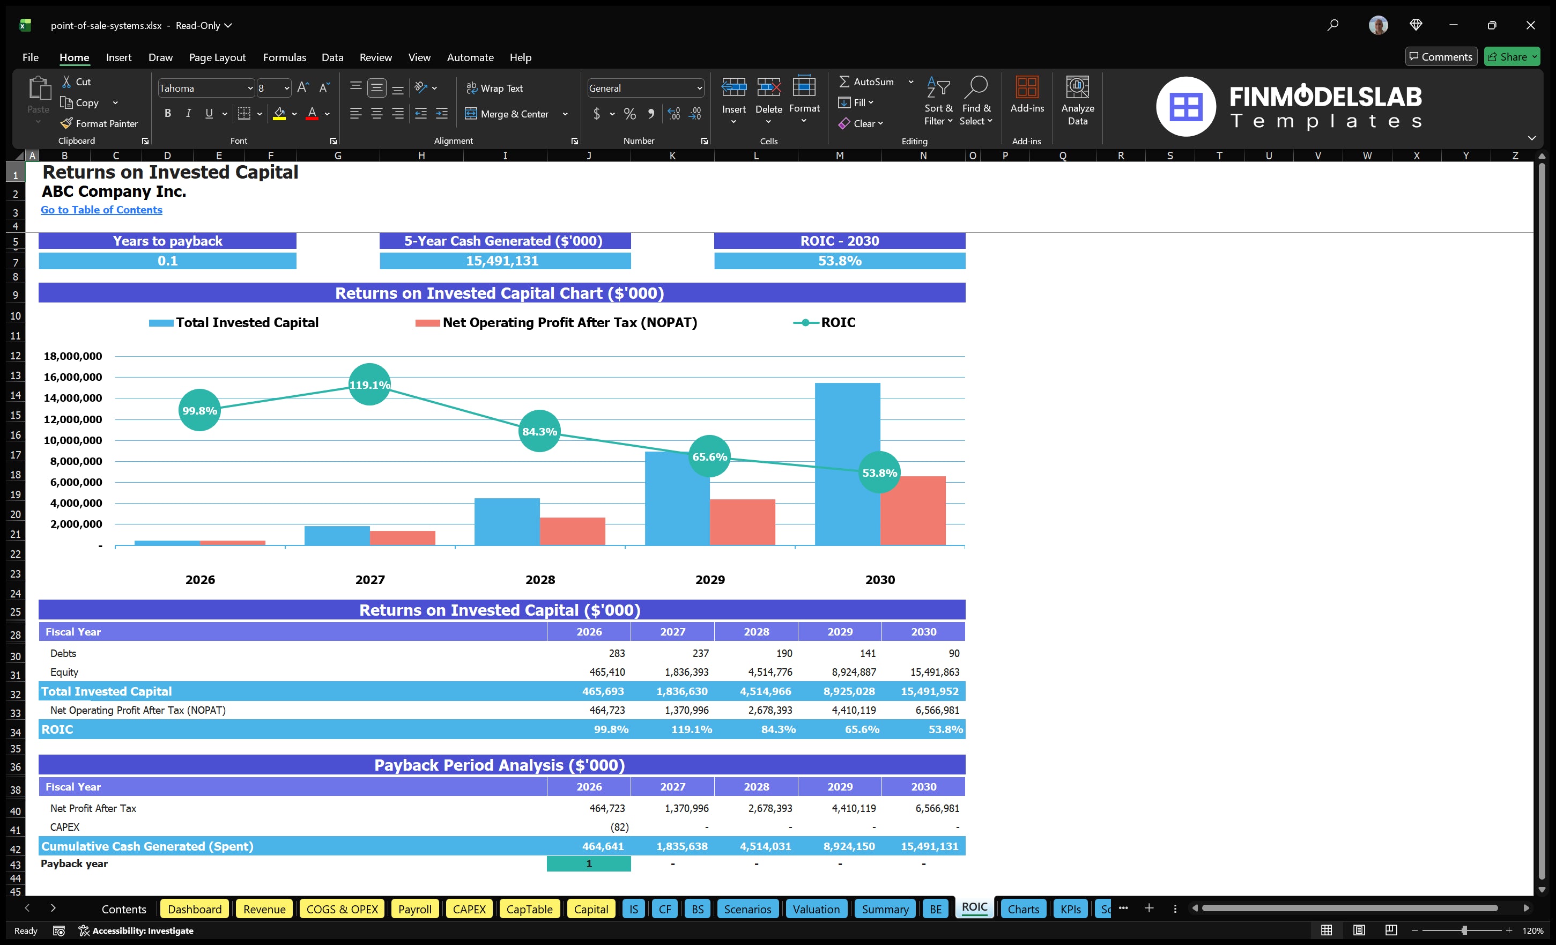The width and height of the screenshot is (1556, 945).
Task: Open Sort & Filter options
Action: coord(938,101)
